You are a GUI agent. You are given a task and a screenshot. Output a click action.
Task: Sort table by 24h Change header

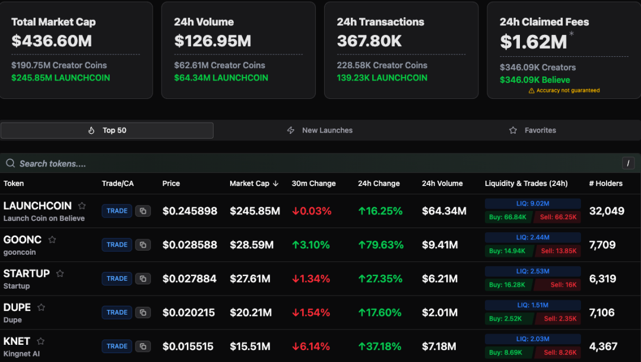pos(379,184)
